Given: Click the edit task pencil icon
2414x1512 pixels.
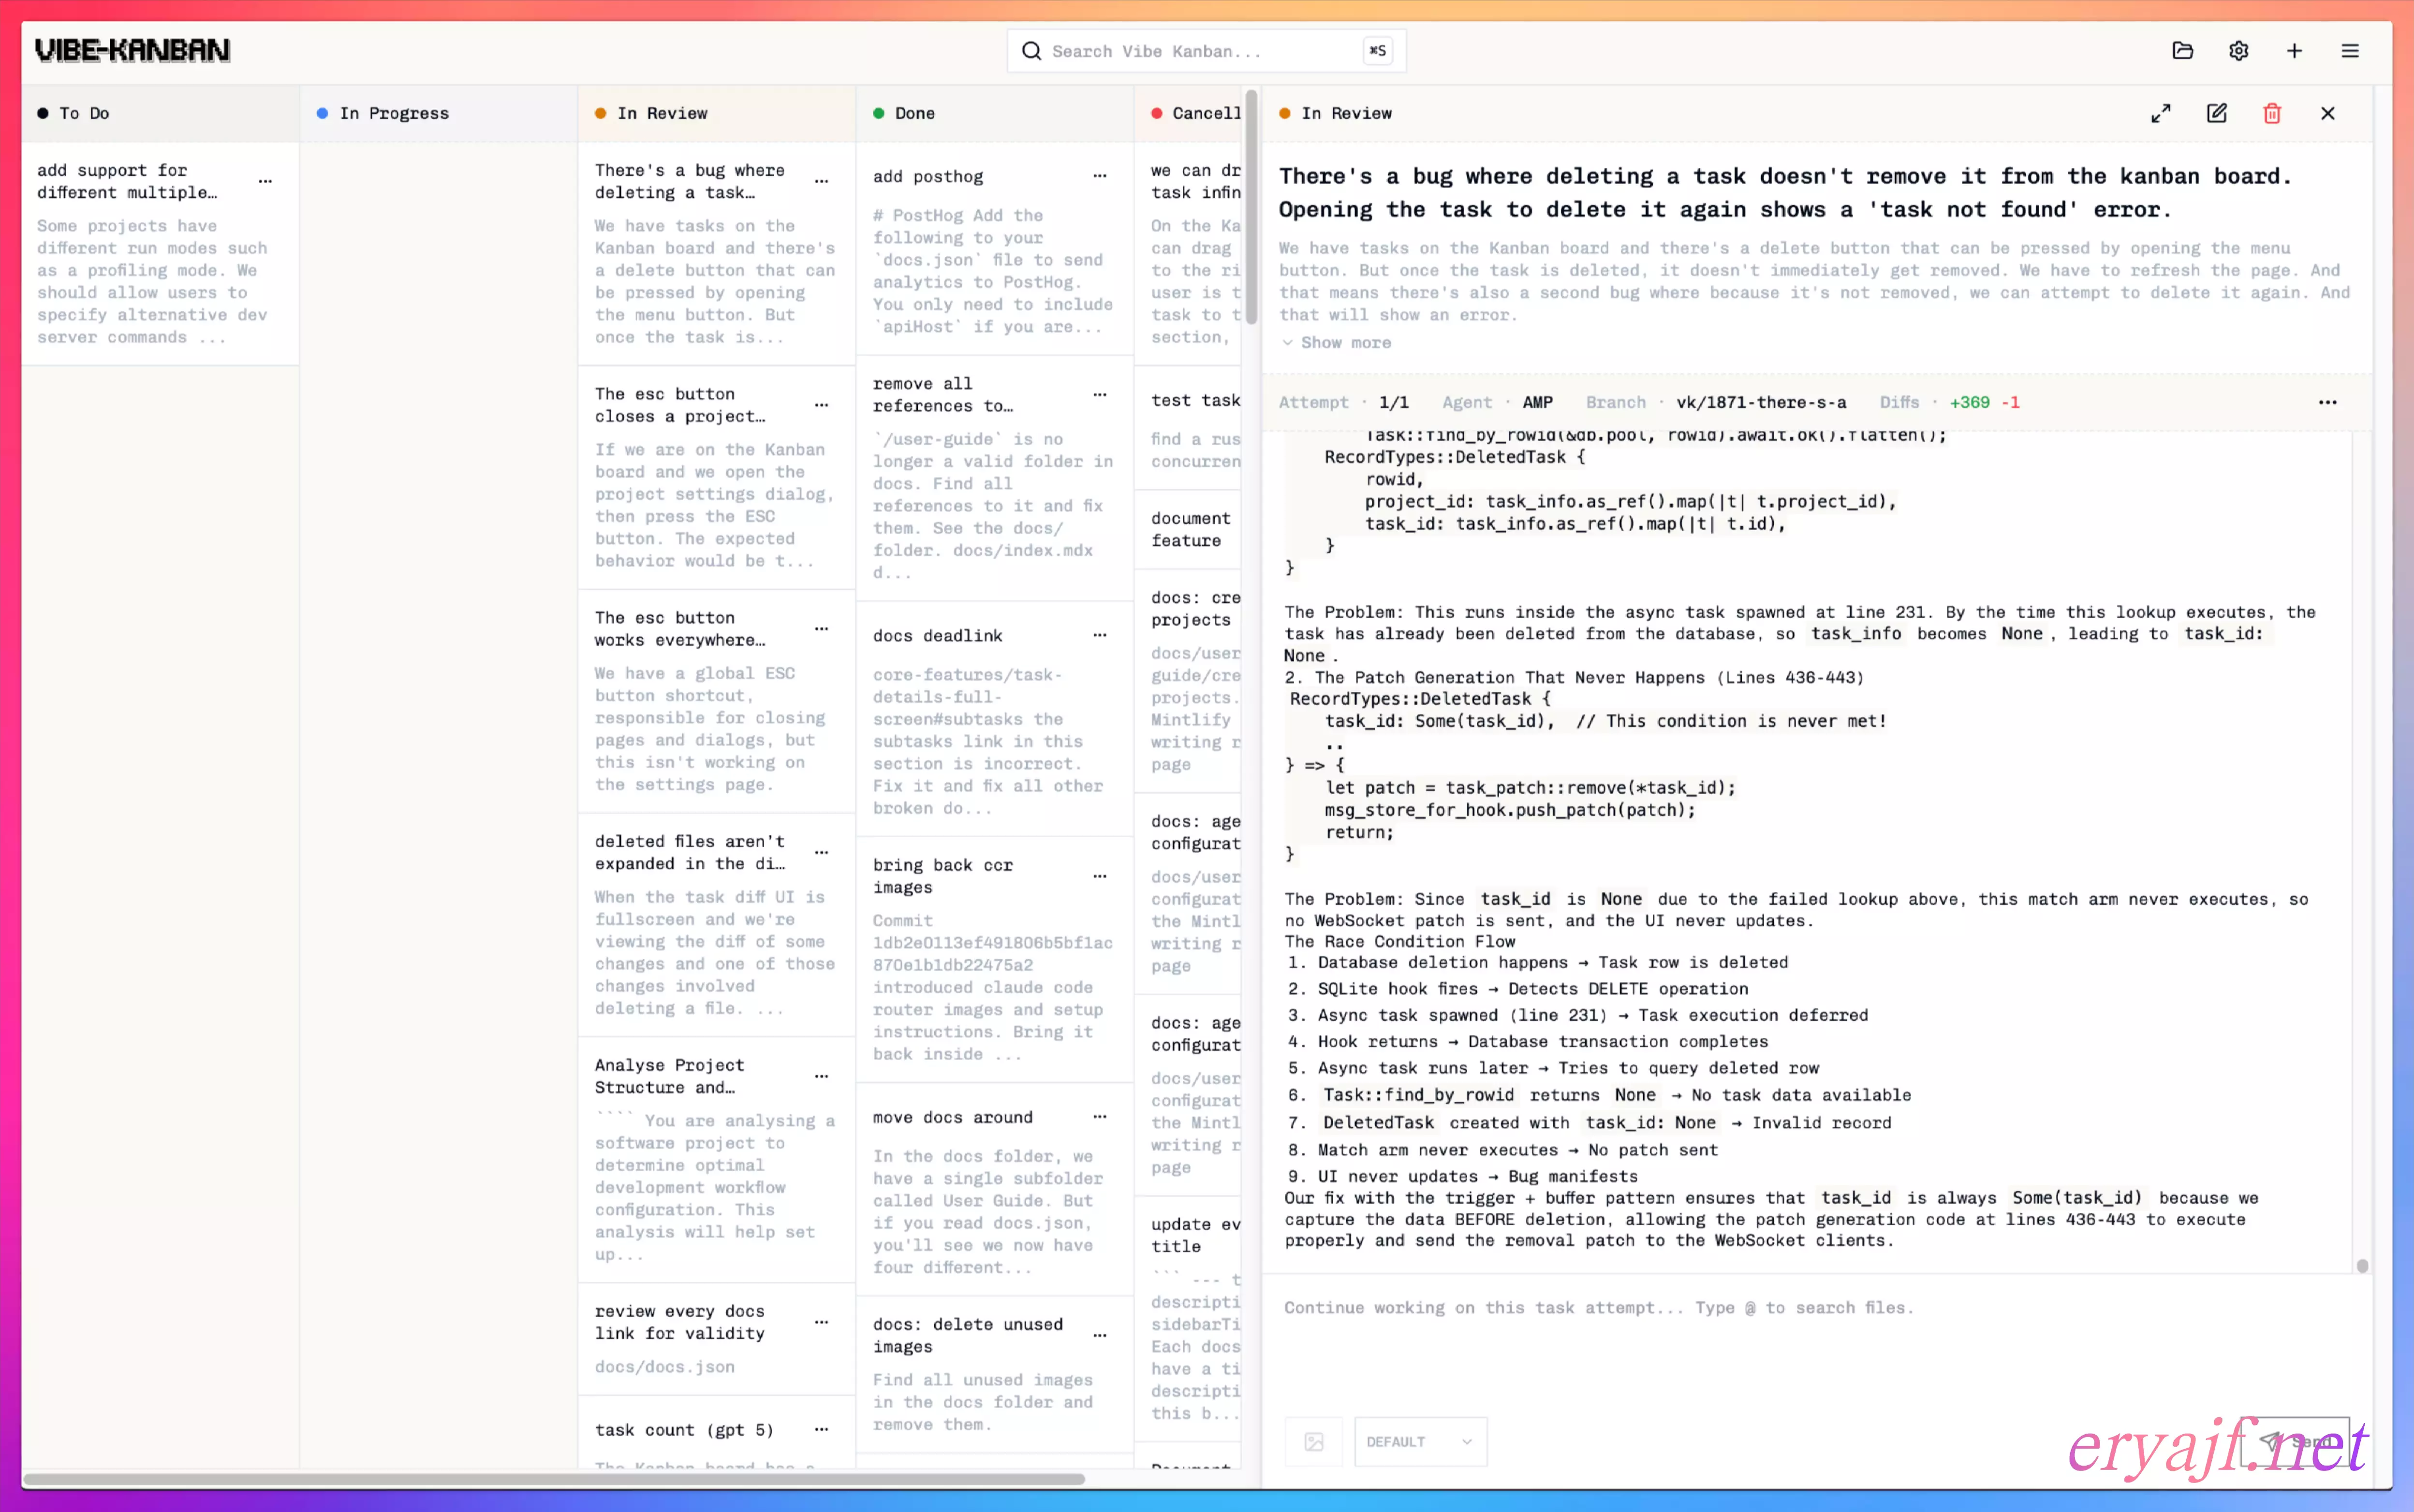Looking at the screenshot, I should pos(2216,114).
